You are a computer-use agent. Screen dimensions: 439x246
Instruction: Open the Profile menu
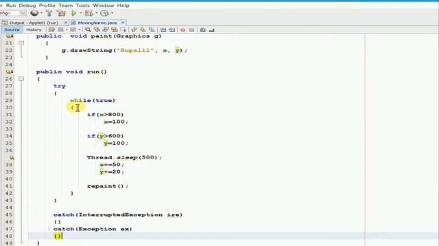coord(47,5)
